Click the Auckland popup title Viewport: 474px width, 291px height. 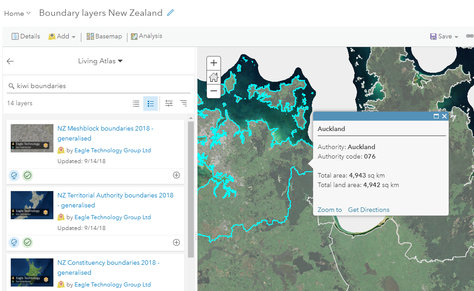331,129
